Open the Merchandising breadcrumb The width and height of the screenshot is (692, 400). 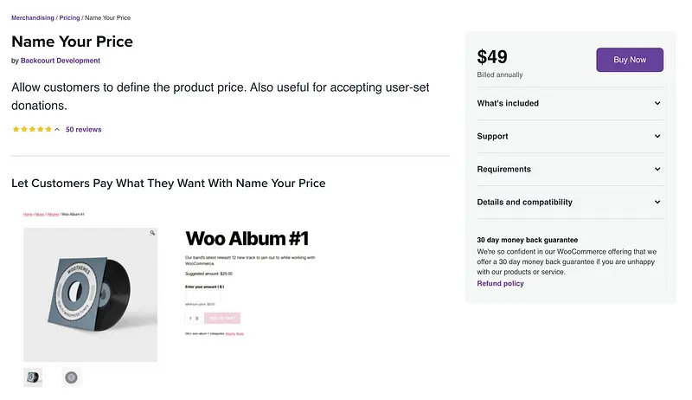[x=32, y=17]
